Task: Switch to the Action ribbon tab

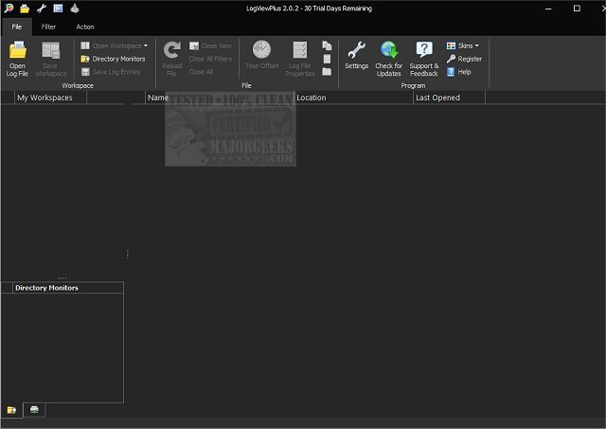Action: pos(85,27)
